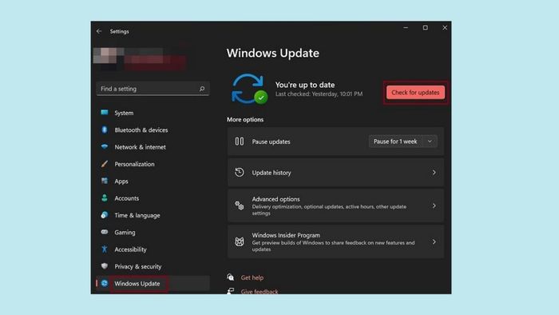Viewport: 559px width, 315px height.
Task: Open Bluetooth & devices settings
Action: tap(153, 130)
